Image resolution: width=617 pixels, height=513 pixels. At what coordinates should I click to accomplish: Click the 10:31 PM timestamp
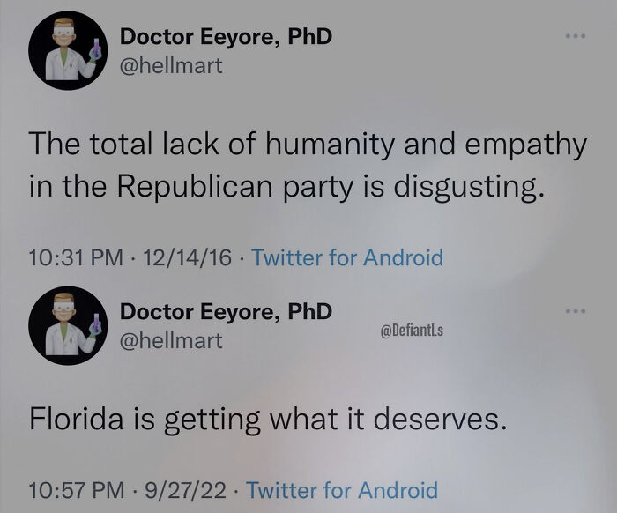75,257
